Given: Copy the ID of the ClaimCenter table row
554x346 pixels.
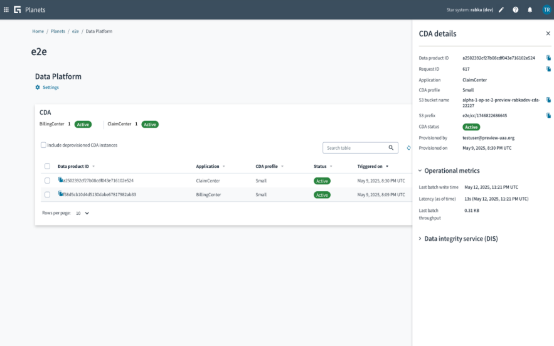Looking at the screenshot, I should coord(60,180).
